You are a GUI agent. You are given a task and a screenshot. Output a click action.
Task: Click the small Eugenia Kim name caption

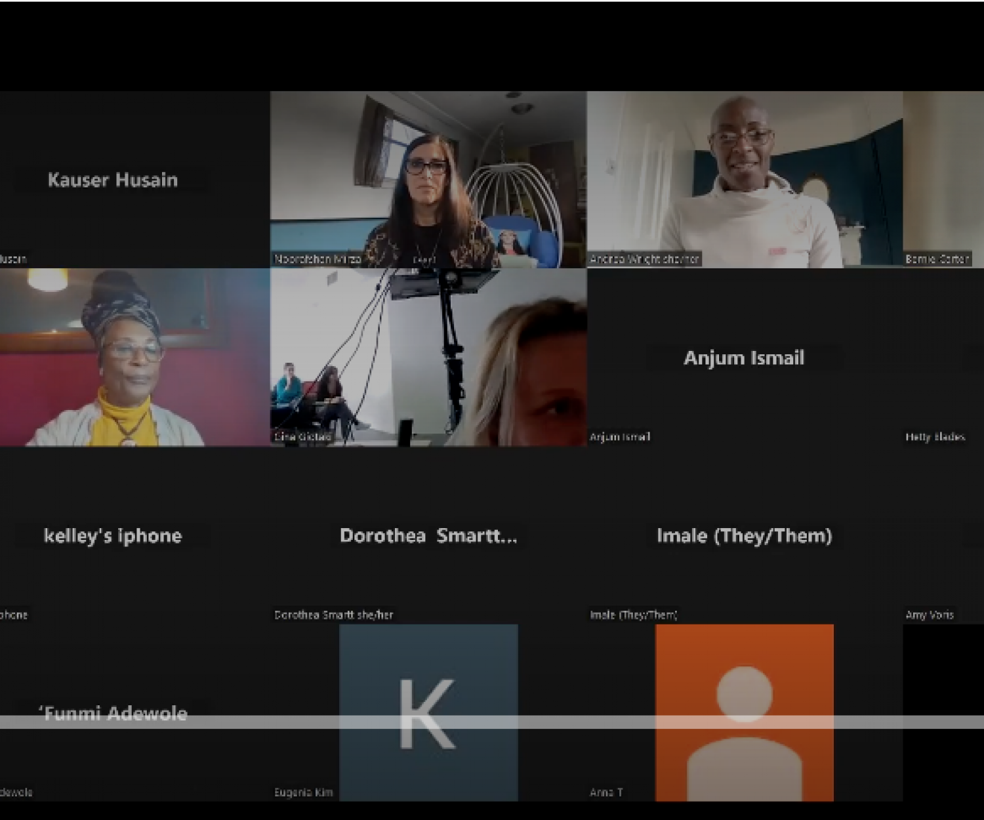[x=303, y=792]
